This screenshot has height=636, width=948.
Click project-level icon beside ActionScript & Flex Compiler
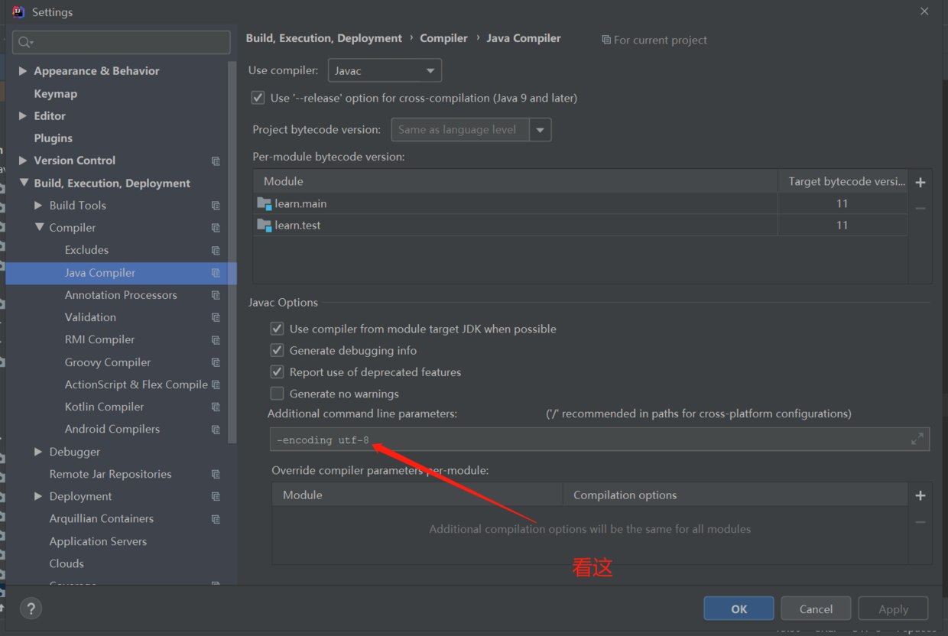tap(216, 385)
